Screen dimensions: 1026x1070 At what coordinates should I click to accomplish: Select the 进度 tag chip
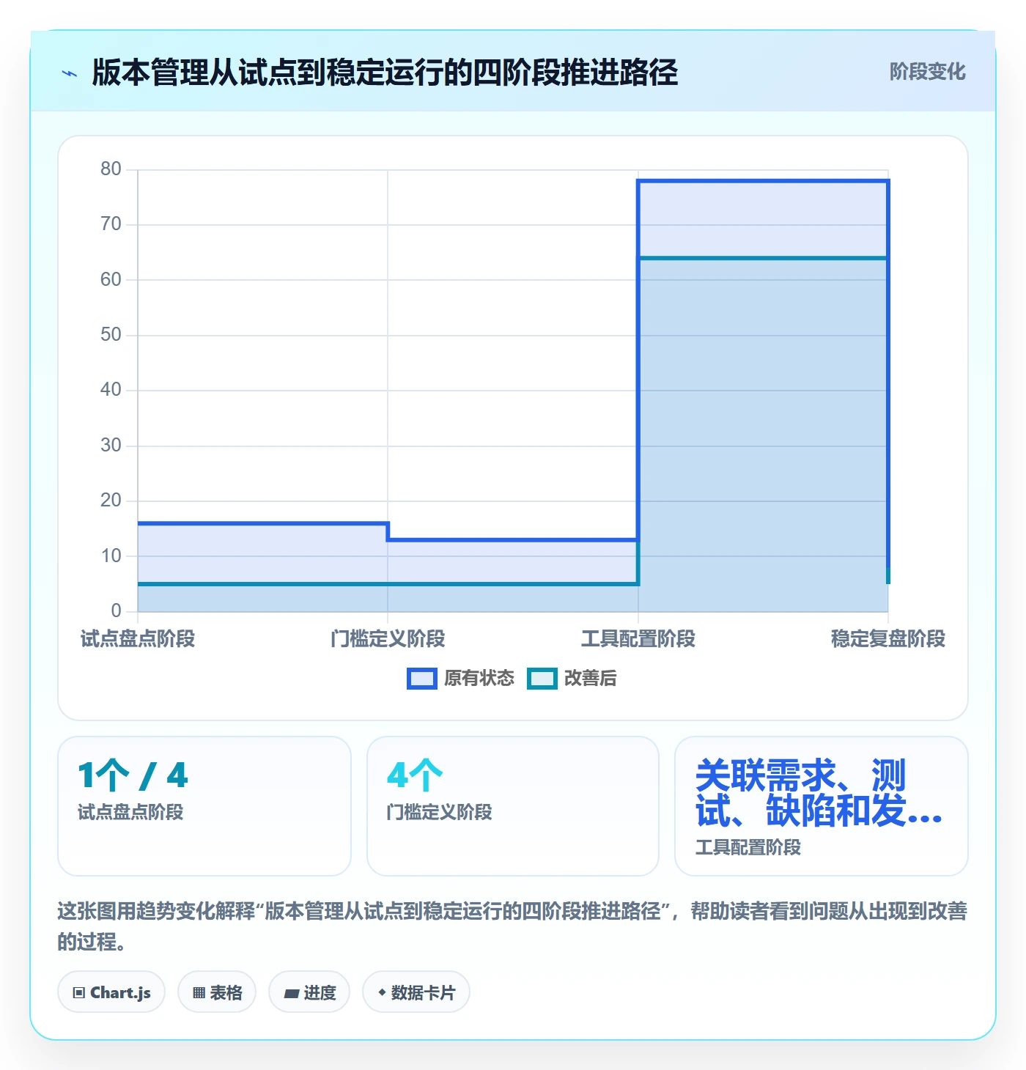pos(309,992)
